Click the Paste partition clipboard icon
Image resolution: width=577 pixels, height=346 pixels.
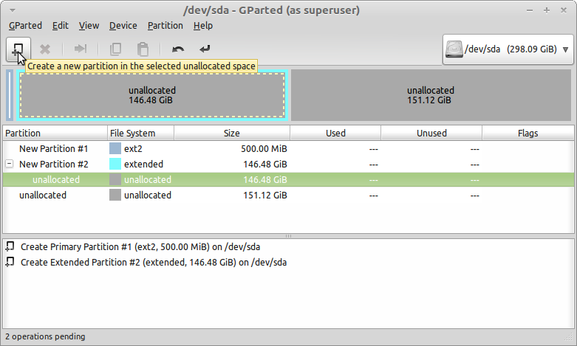click(143, 49)
